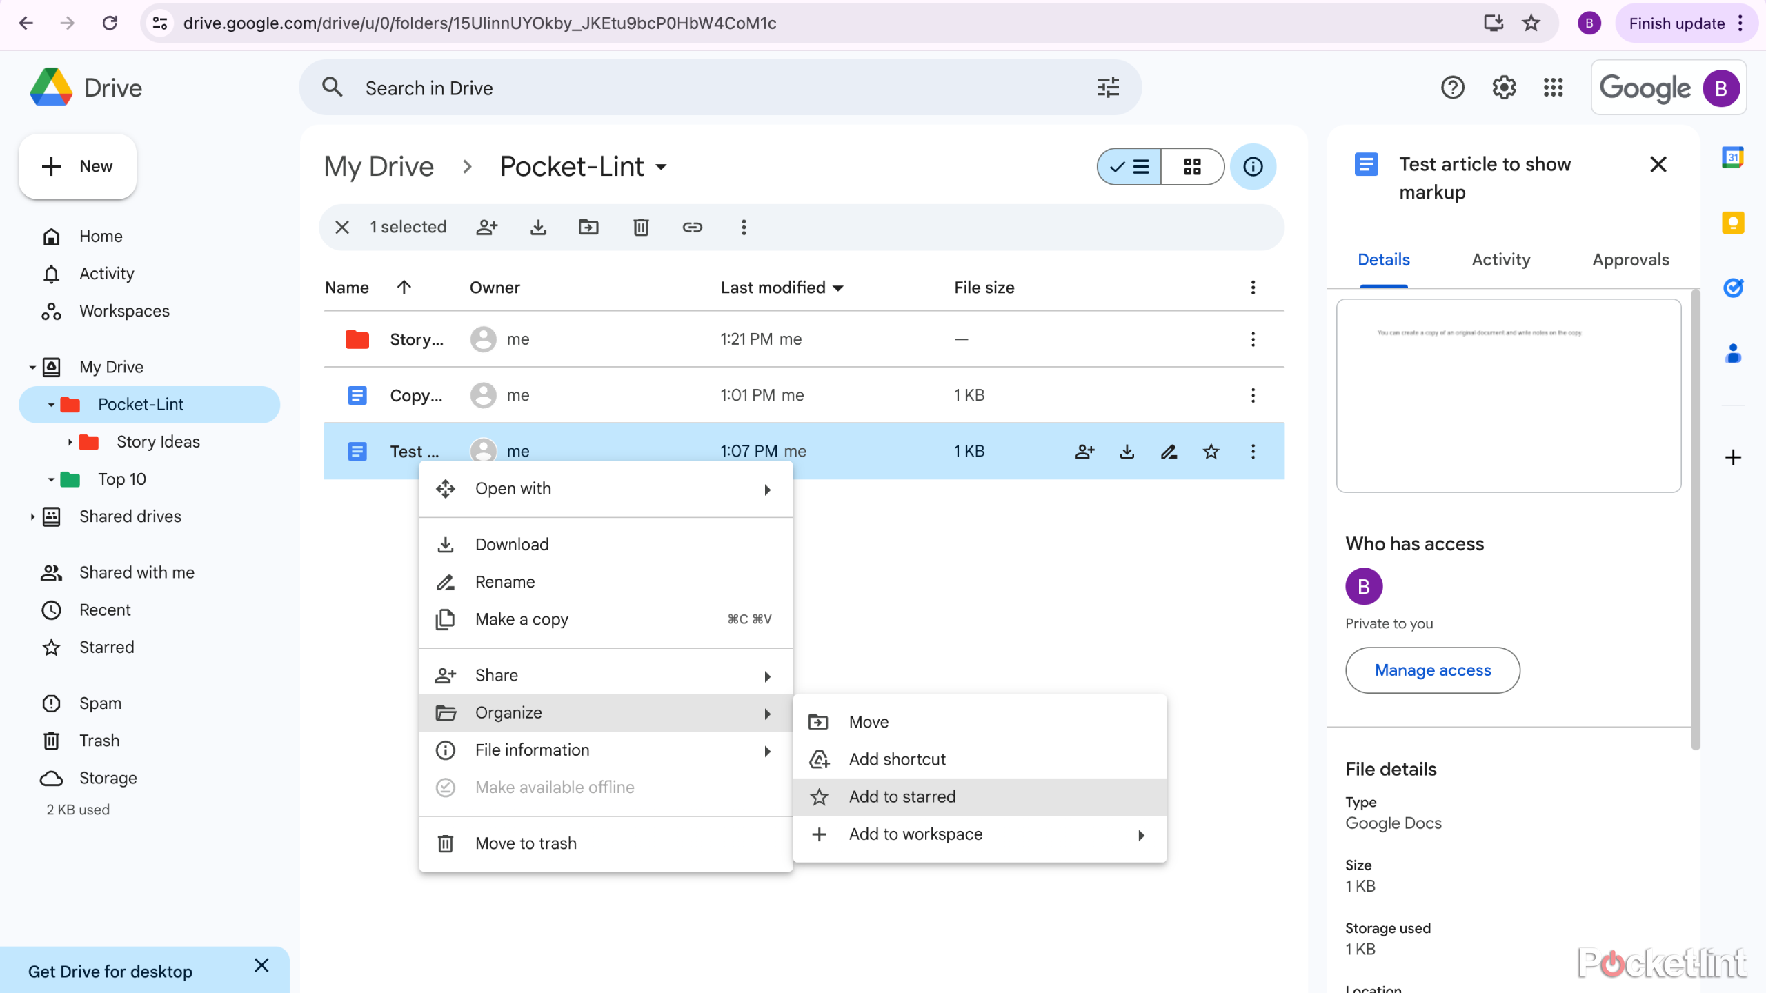Viewport: 1766px width, 993px height.
Task: Choose Make a copy menu item
Action: coord(606,619)
